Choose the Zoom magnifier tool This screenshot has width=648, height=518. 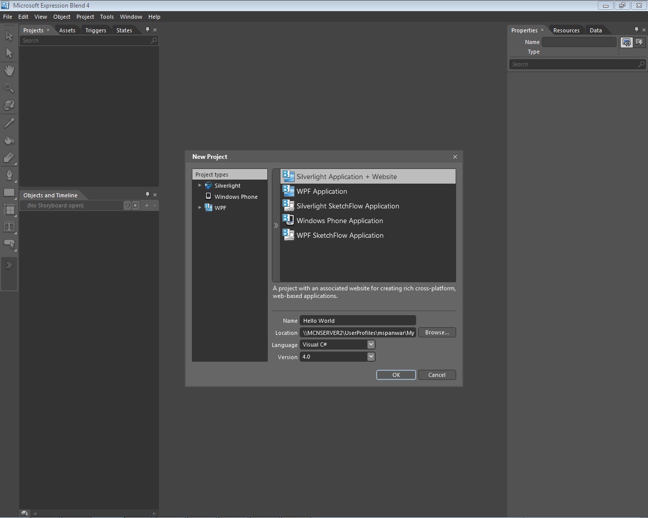[x=9, y=88]
